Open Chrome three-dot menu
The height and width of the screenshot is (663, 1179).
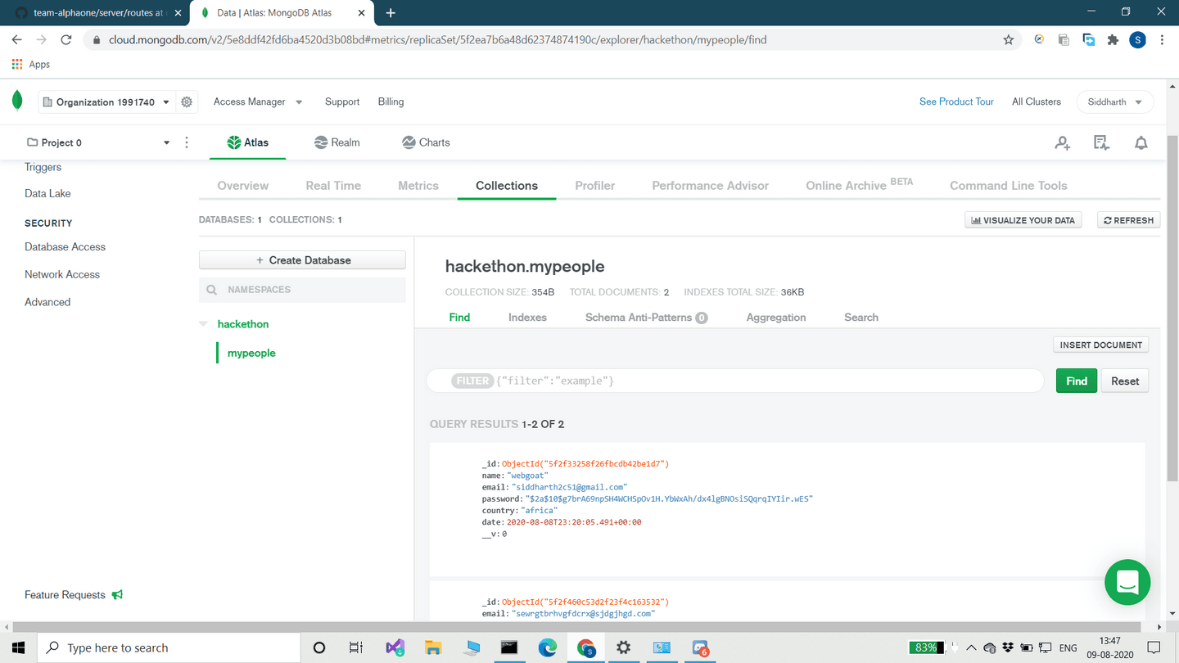coord(1162,39)
